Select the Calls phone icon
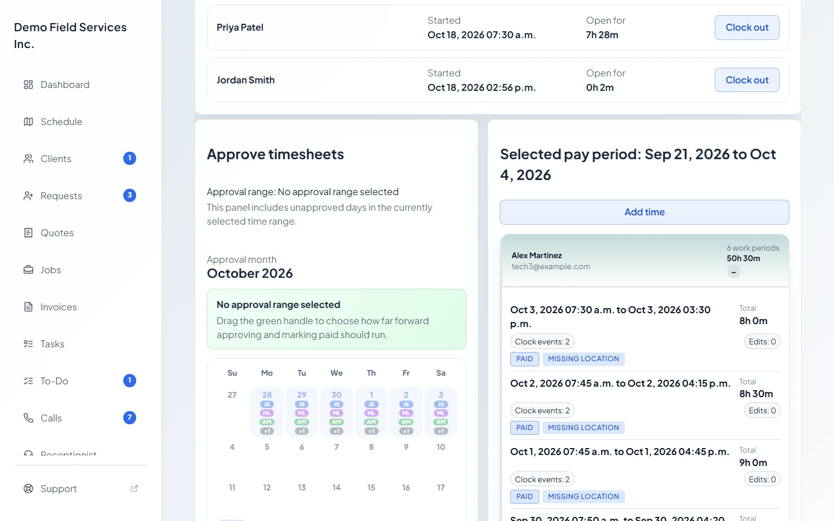 pos(28,418)
